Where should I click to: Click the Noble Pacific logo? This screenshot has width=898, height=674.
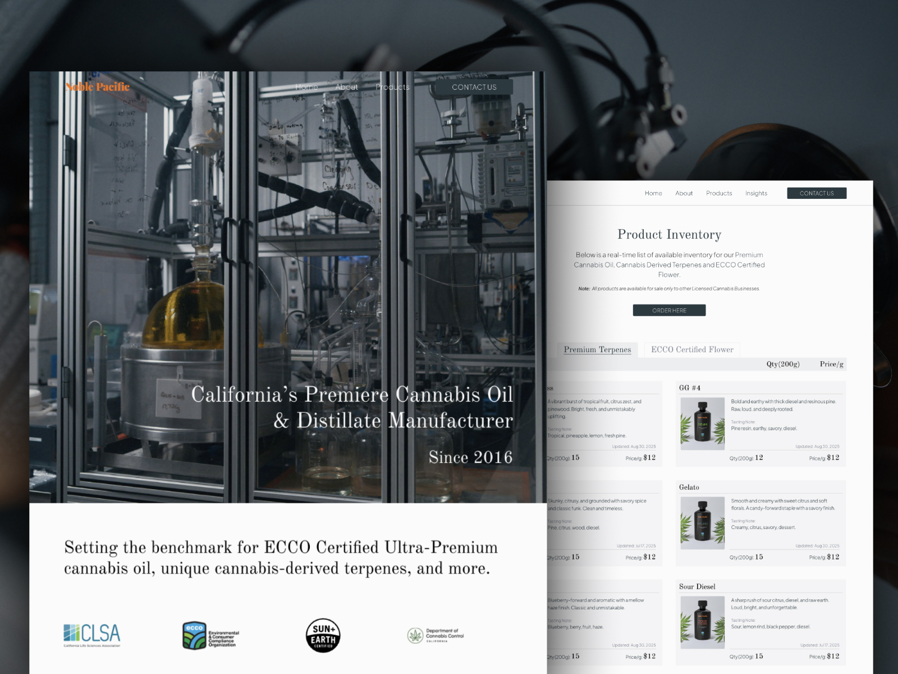click(x=98, y=86)
